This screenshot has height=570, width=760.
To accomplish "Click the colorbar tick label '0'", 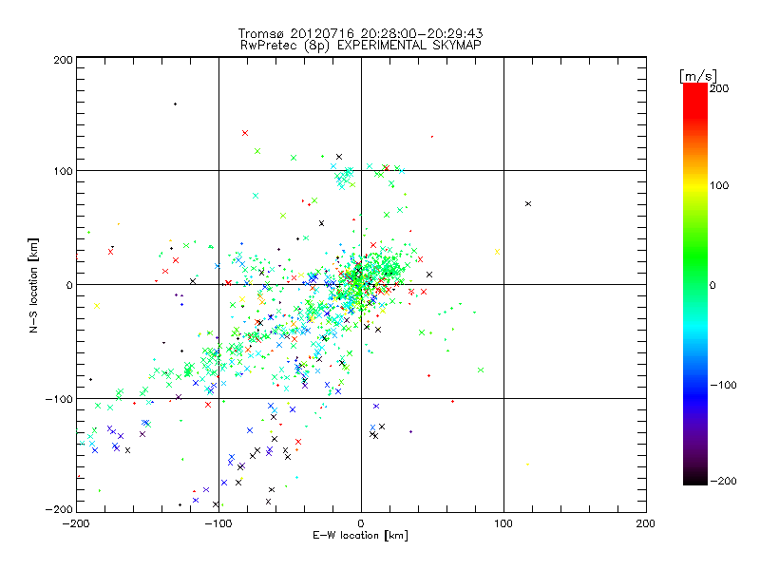I will 712,286.
